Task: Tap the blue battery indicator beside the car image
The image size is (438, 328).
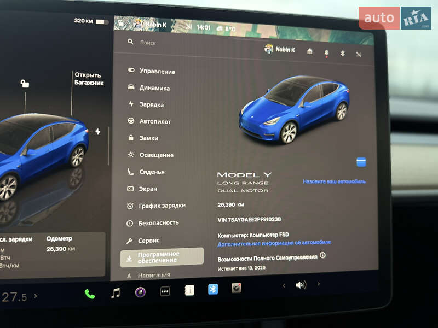Action: [361, 161]
